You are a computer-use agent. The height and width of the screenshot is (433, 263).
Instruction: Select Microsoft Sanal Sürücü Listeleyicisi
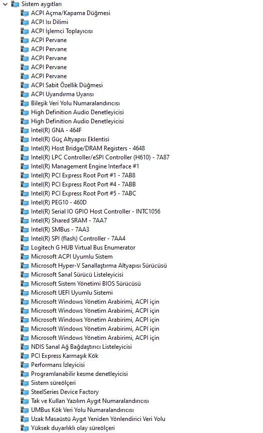click(77, 275)
